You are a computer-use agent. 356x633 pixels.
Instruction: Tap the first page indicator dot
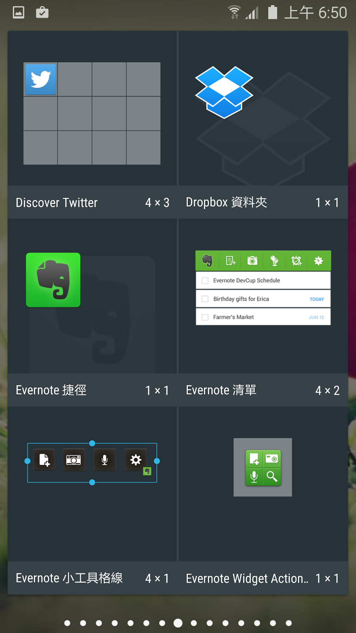click(67, 623)
